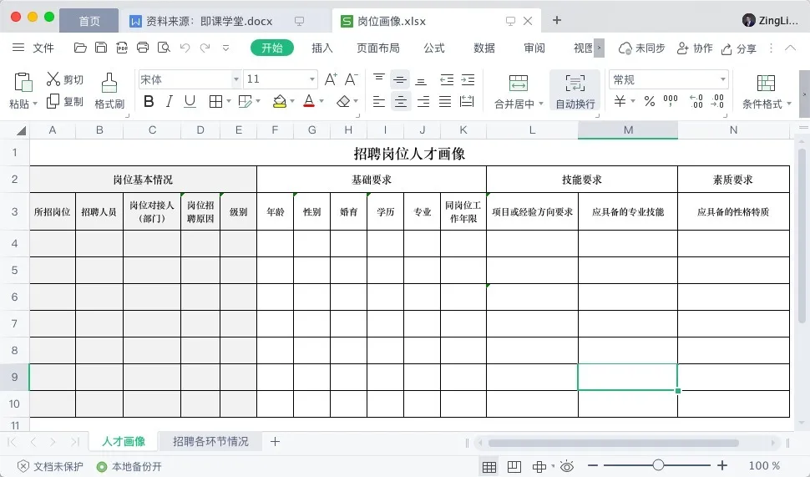The image size is (810, 477).
Task: Justify text alignment icon
Action: click(x=445, y=101)
